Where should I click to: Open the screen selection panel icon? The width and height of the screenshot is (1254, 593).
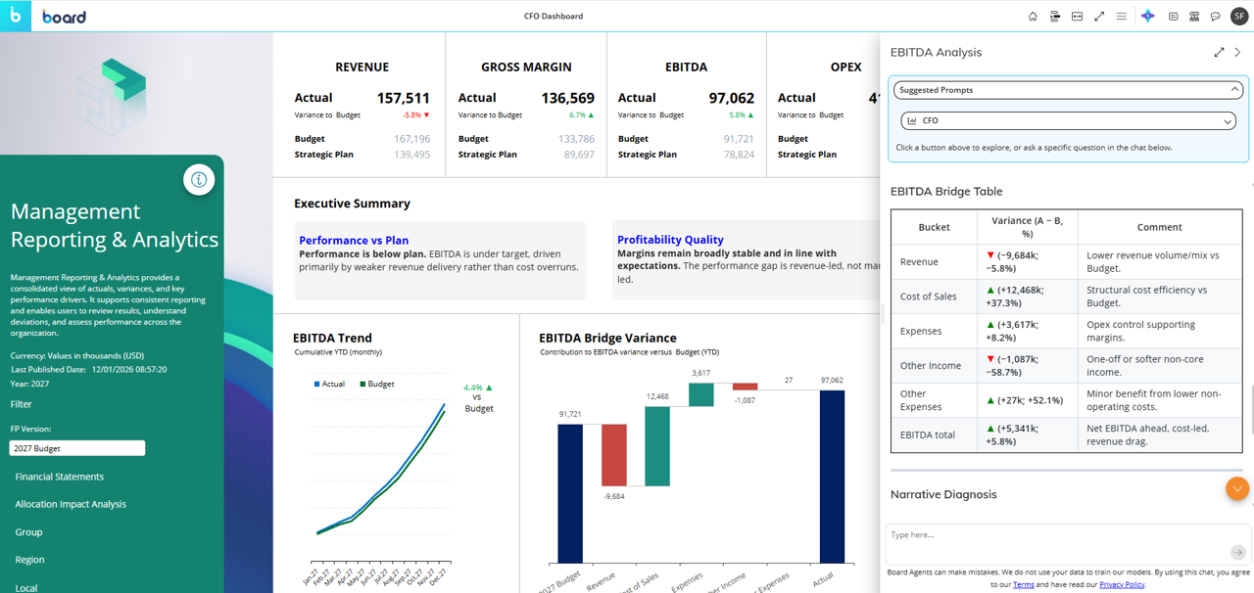pos(1055,17)
